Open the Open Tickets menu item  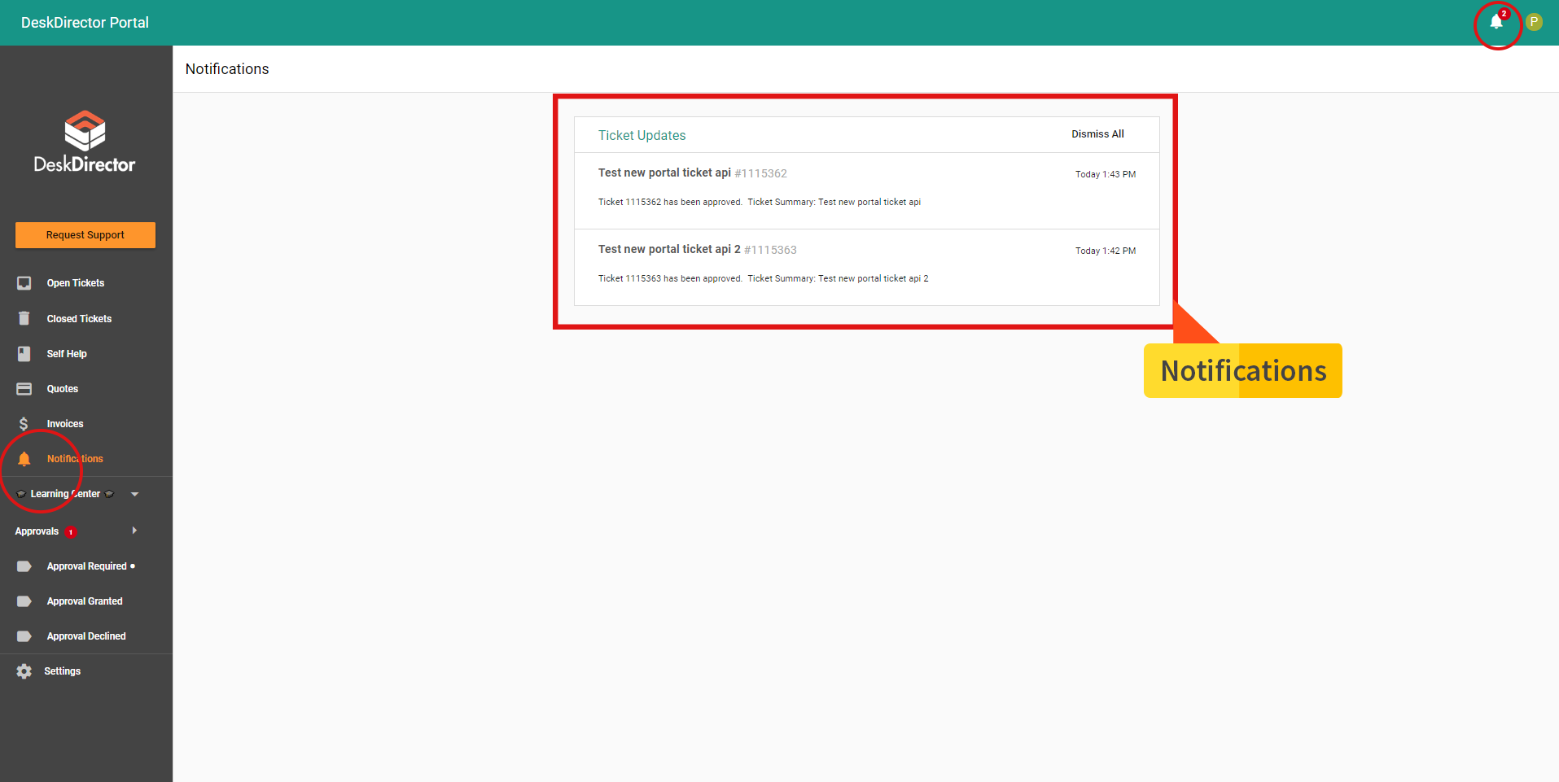coord(76,283)
